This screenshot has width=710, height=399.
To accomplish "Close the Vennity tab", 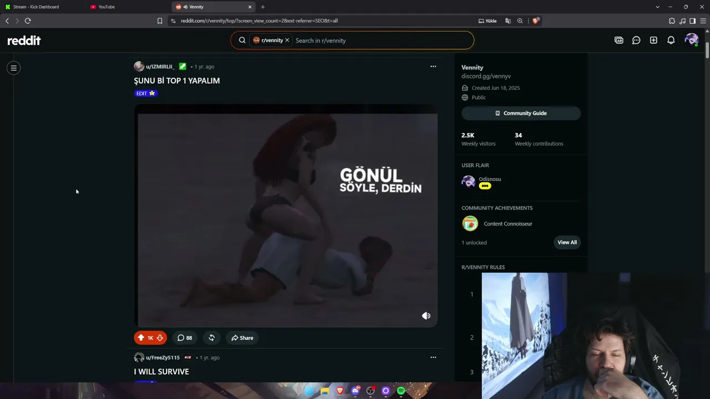I will (250, 7).
